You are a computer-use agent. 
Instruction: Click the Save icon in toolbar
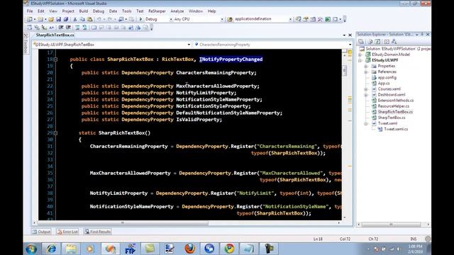point(58,19)
